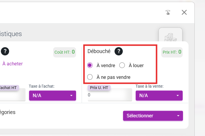The height and width of the screenshot is (136, 205).
Task: Click the Prix U. HT field label tag
Action: [x=99, y=88]
